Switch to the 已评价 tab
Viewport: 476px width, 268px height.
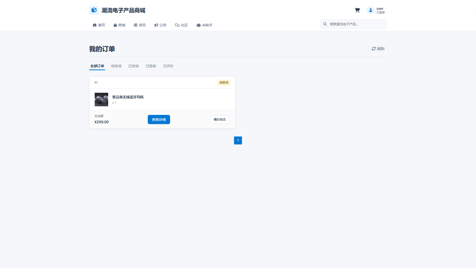click(168, 66)
